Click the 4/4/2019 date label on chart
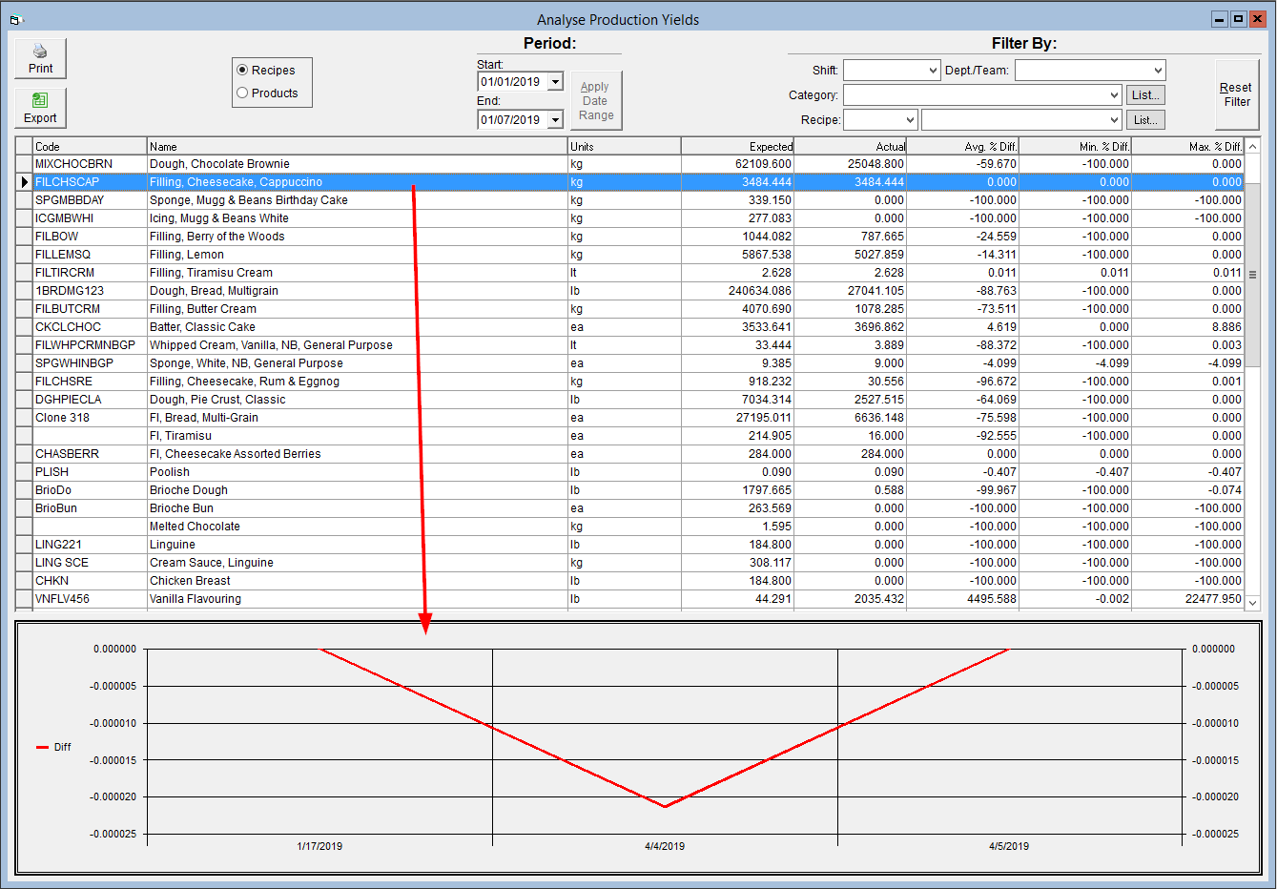This screenshot has width=1277, height=889. coord(665,846)
